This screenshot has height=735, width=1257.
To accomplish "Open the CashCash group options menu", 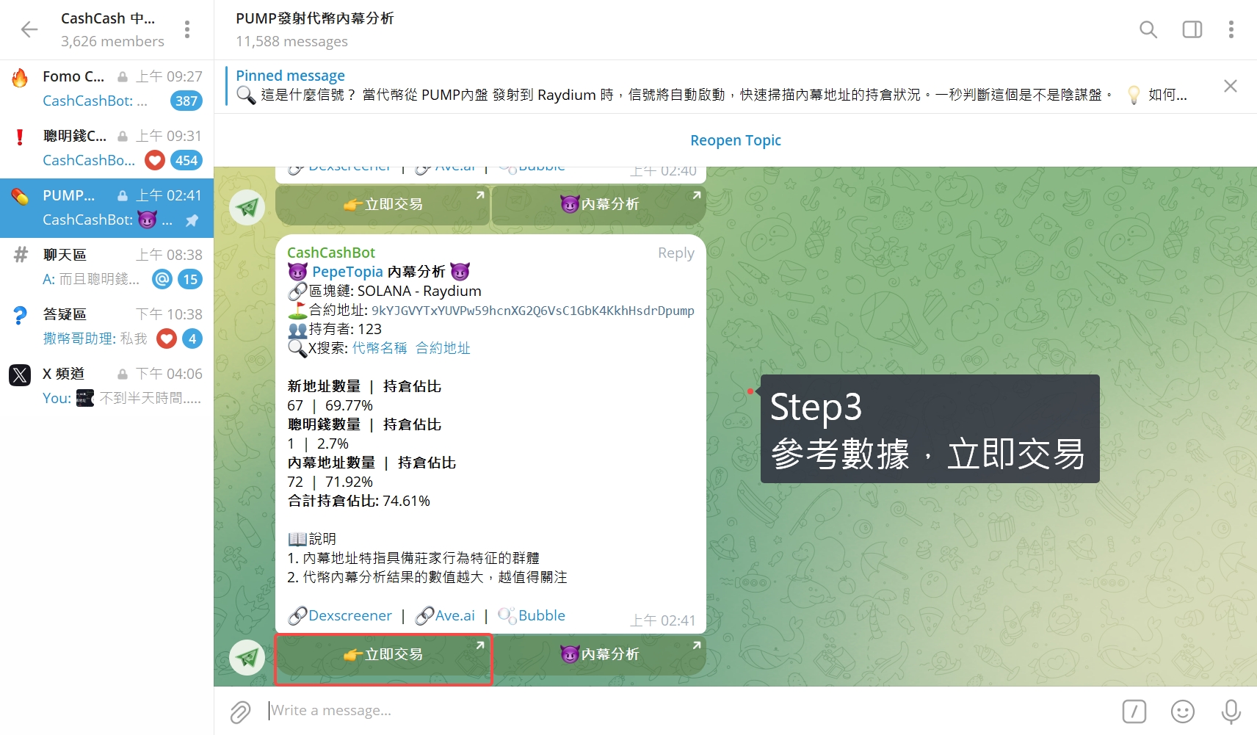I will pos(187,29).
